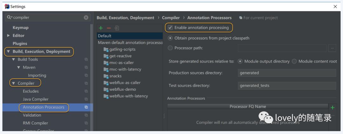Clear the compiler search field with X icon
This screenshot has height=134, width=343.
point(86,18)
